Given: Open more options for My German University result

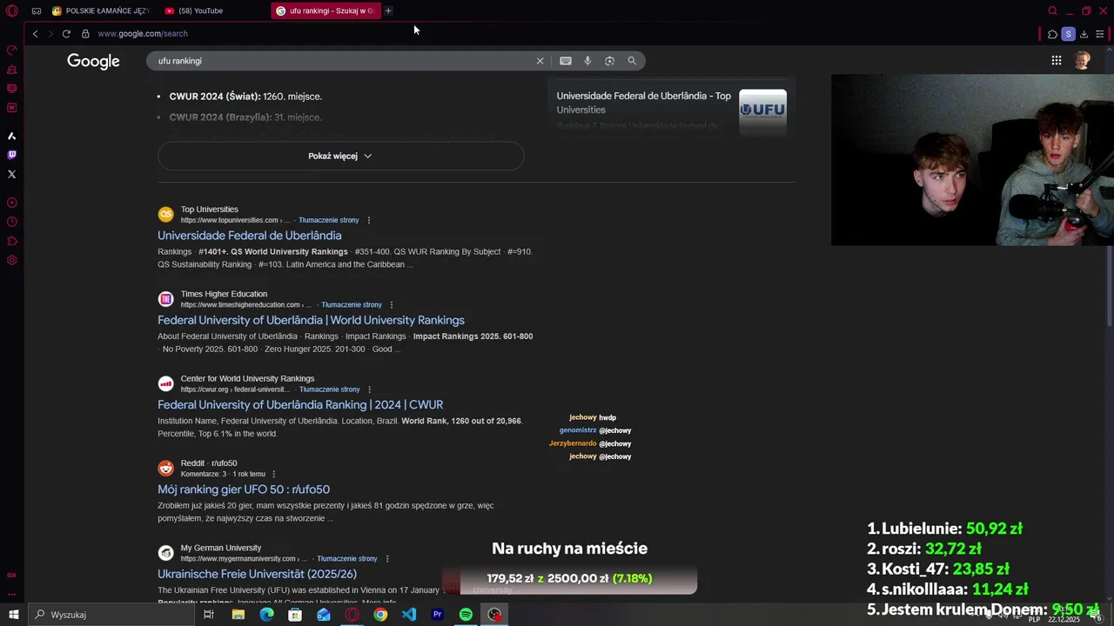Looking at the screenshot, I should [x=387, y=559].
